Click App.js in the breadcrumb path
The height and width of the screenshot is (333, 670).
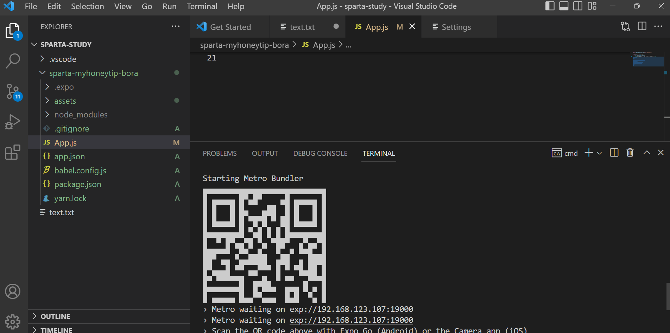pyautogui.click(x=324, y=45)
